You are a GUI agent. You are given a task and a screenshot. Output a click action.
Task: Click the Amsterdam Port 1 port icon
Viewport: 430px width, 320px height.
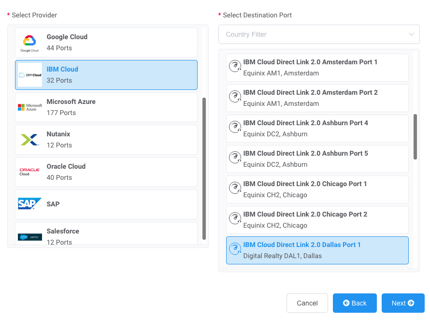tap(235, 67)
